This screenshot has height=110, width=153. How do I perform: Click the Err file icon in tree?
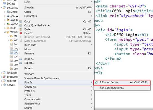(x=12, y=44)
